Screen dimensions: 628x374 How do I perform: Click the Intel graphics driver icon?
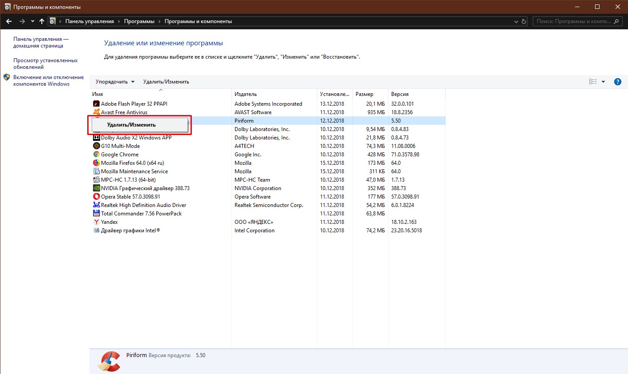pyautogui.click(x=97, y=231)
